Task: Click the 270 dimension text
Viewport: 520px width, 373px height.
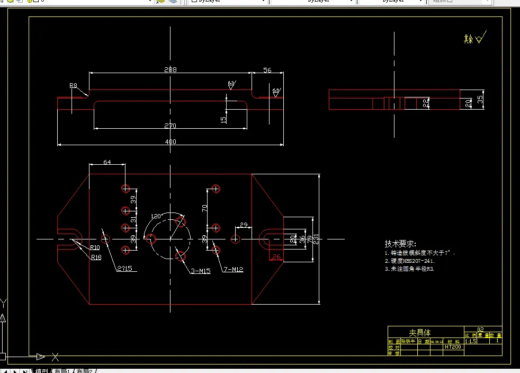Action: click(x=171, y=126)
